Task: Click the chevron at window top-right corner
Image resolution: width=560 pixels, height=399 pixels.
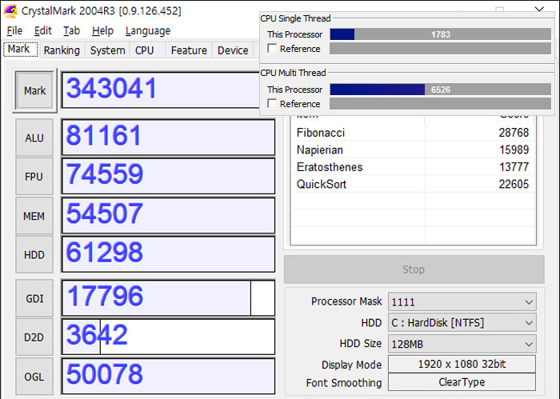Action: [x=539, y=9]
